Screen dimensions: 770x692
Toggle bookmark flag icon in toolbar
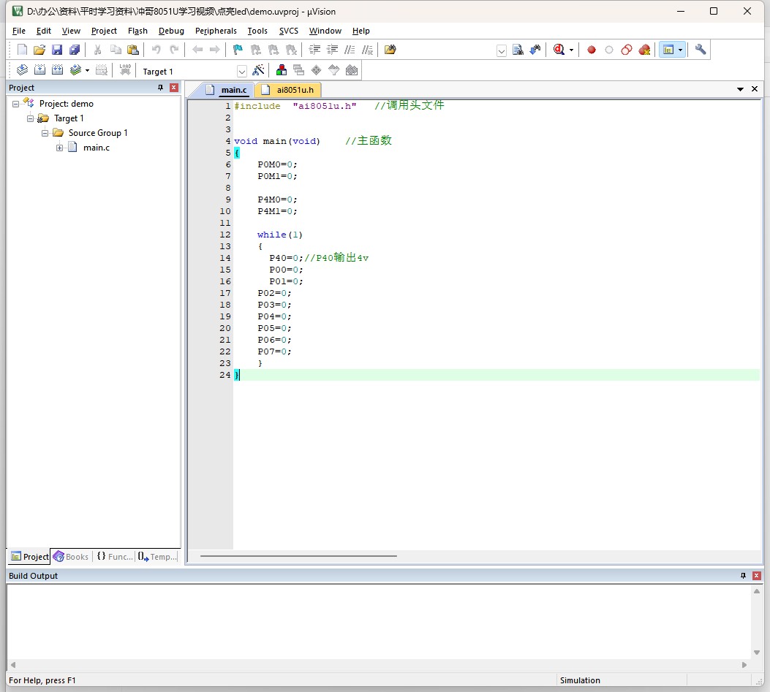[x=238, y=50]
